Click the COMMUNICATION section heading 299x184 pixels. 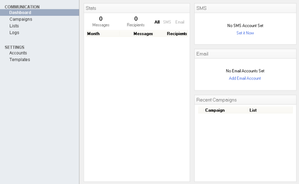(22, 7)
